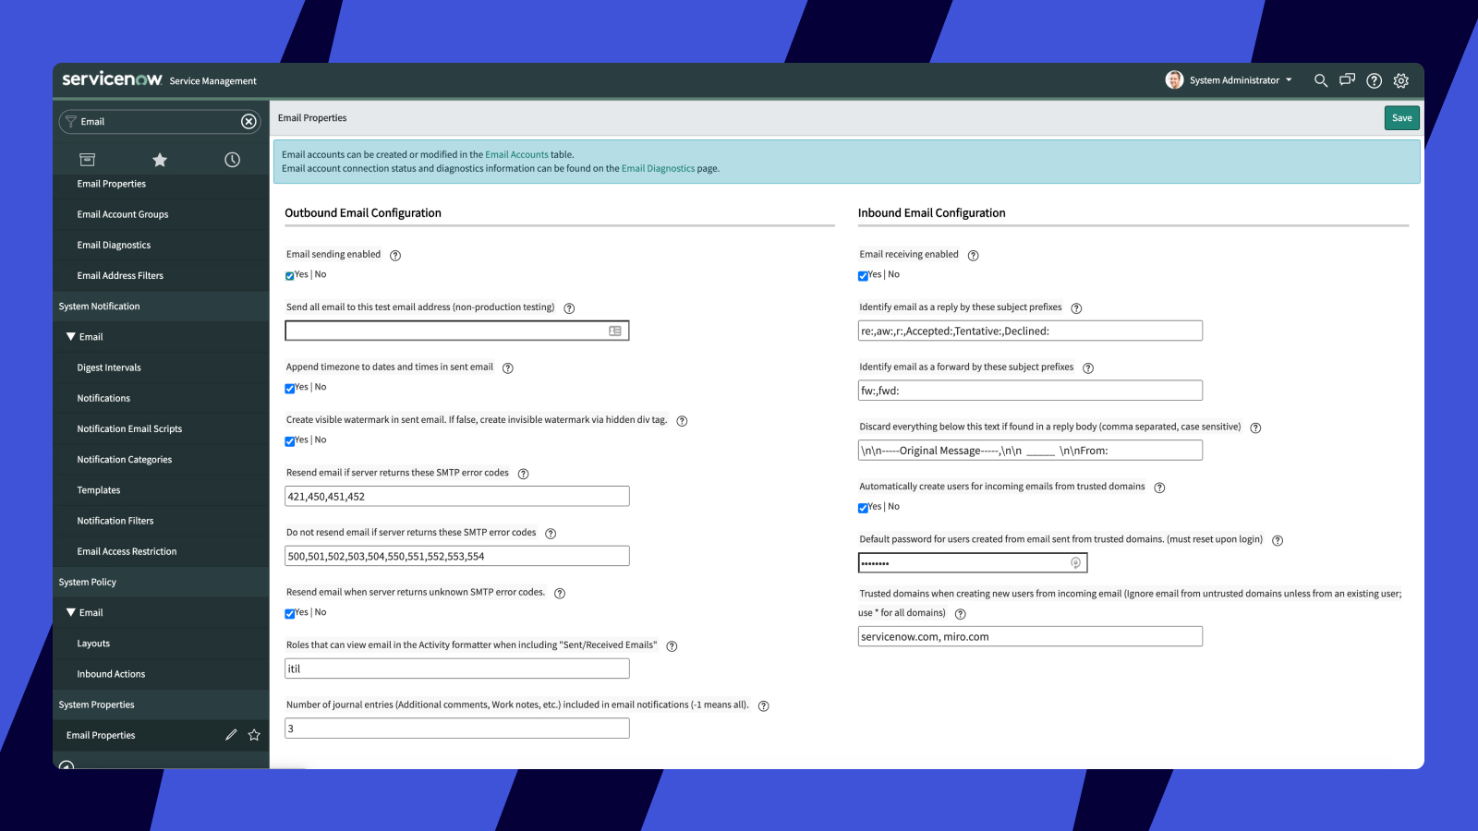Open the Email Accounts table link
This screenshot has height=831, width=1478.
(516, 154)
